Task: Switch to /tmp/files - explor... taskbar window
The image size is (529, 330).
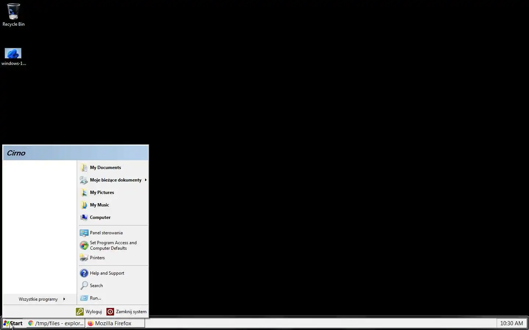Action: click(x=55, y=323)
